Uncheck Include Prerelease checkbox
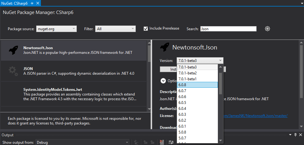The width and height of the screenshot is (304, 145). pyautogui.click(x=146, y=29)
